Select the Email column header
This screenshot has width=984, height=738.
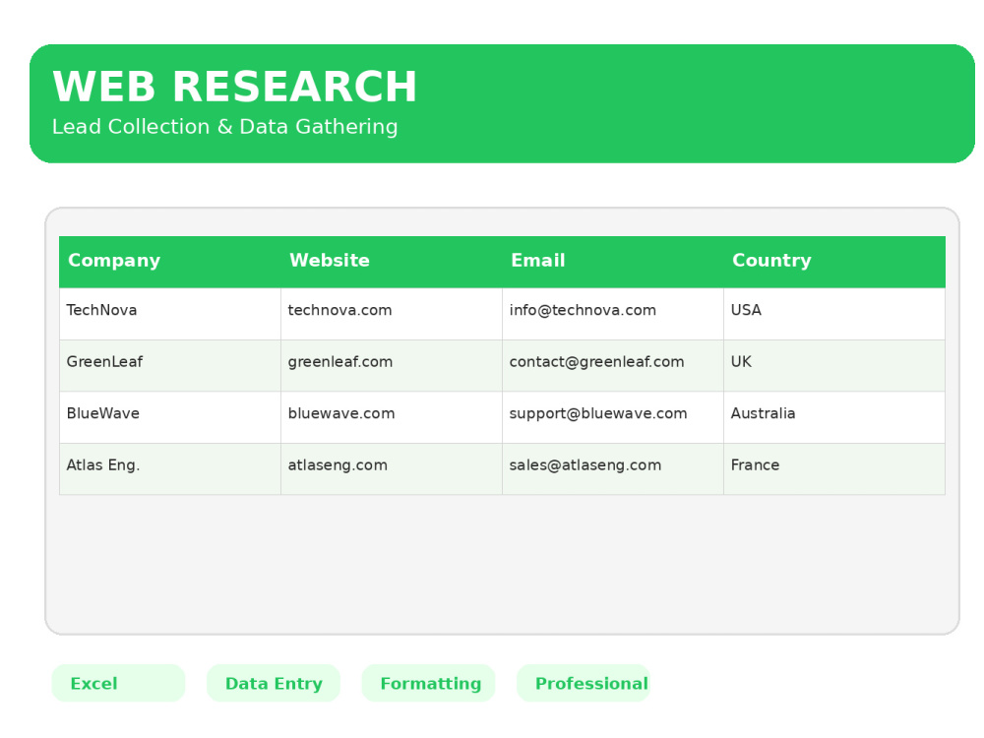[613, 262]
